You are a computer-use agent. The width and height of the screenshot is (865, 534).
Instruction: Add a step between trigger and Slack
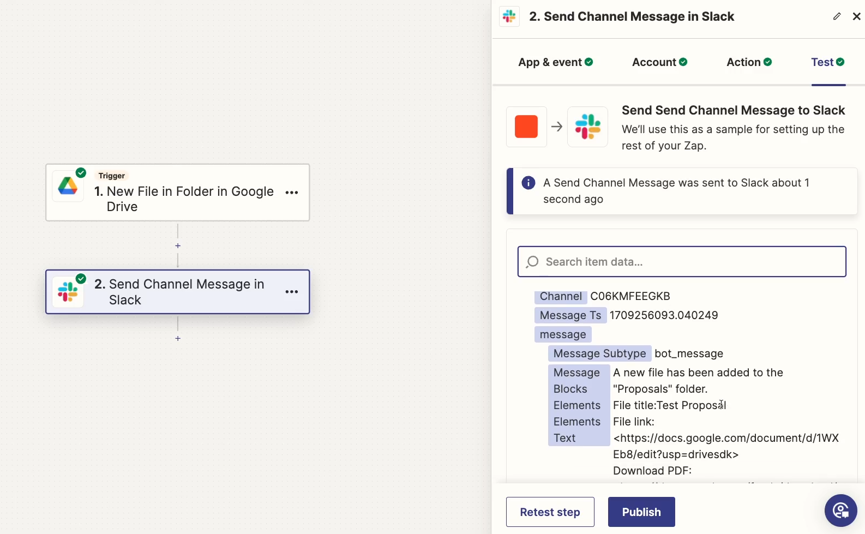click(178, 246)
